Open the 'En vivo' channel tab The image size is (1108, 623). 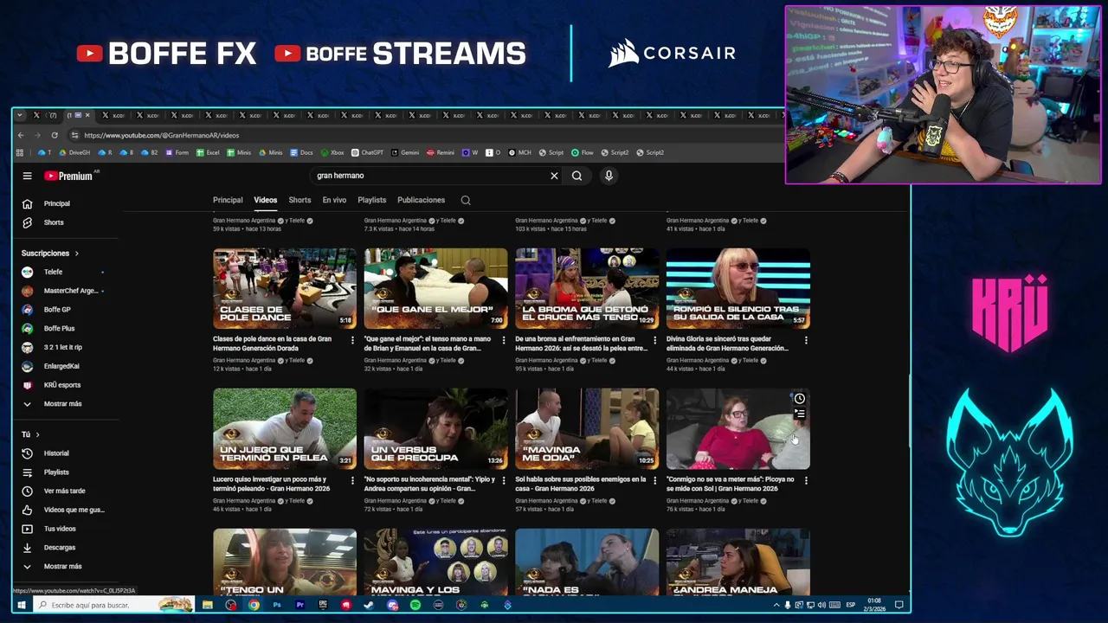click(334, 200)
